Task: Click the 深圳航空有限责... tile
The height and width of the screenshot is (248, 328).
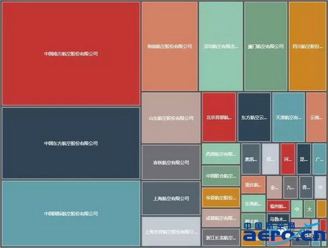Action: 221,46
